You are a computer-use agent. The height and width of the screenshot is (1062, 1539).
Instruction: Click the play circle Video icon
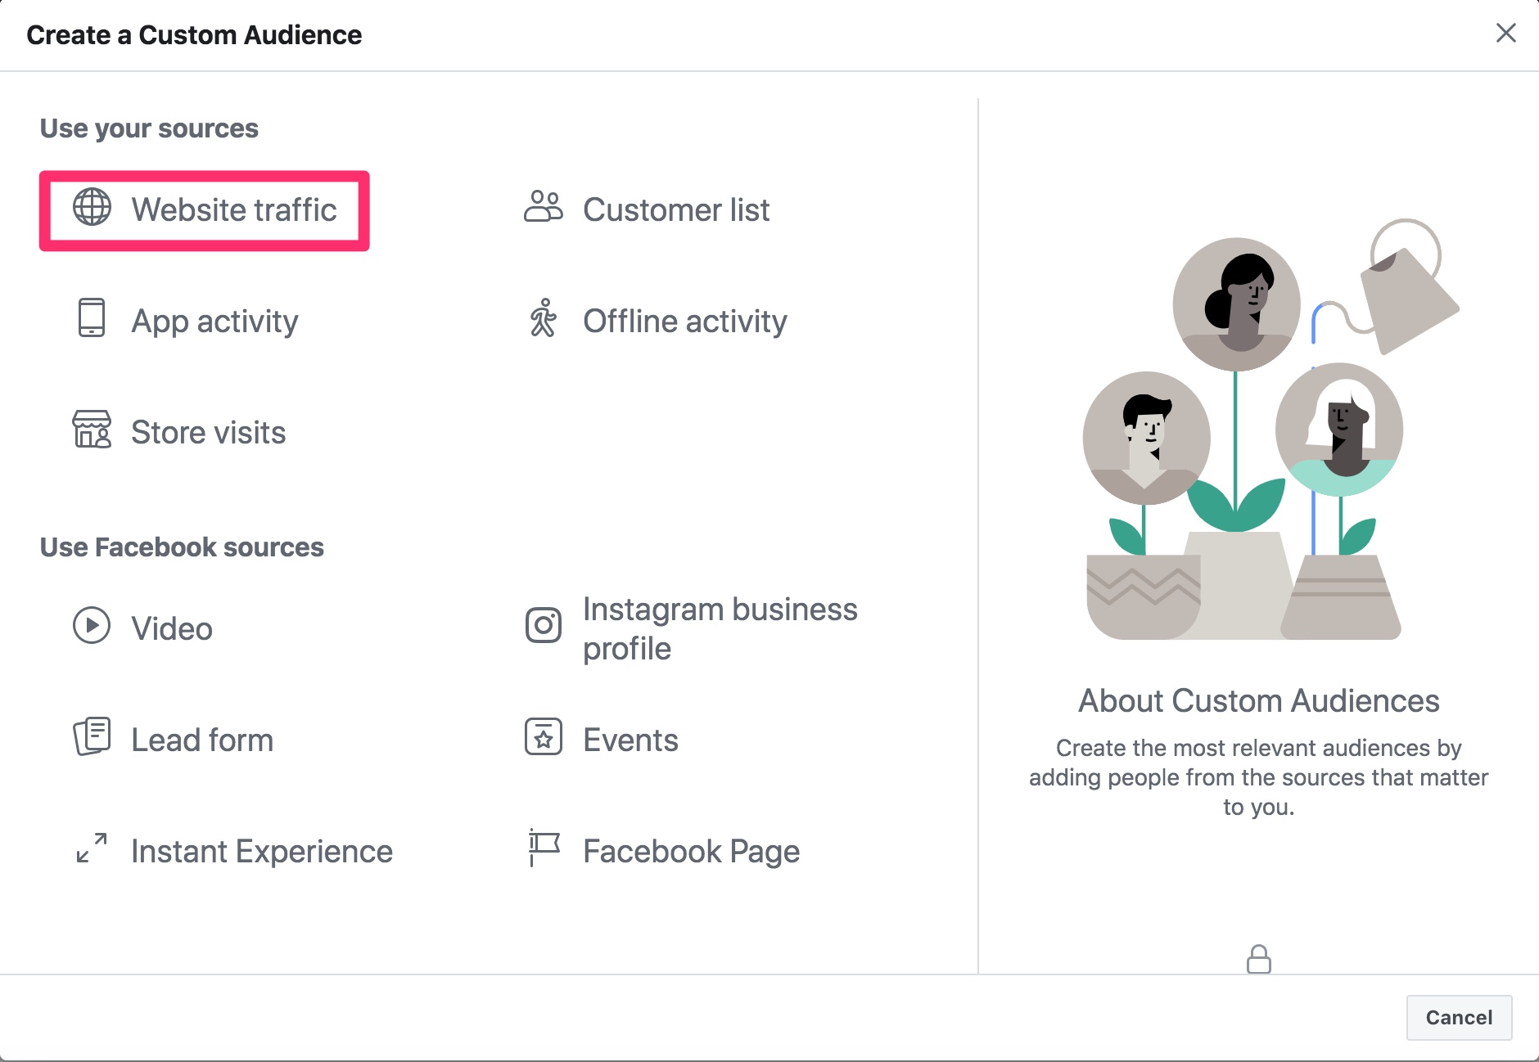[x=92, y=626]
